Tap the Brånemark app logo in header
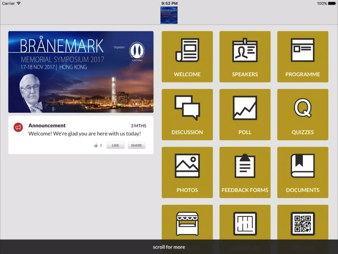The width and height of the screenshot is (338, 254). click(x=169, y=15)
